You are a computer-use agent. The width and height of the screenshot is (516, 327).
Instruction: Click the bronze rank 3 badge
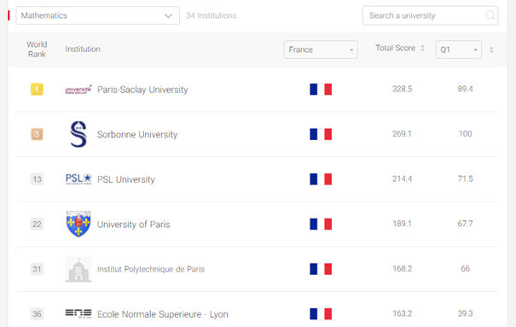tap(37, 134)
